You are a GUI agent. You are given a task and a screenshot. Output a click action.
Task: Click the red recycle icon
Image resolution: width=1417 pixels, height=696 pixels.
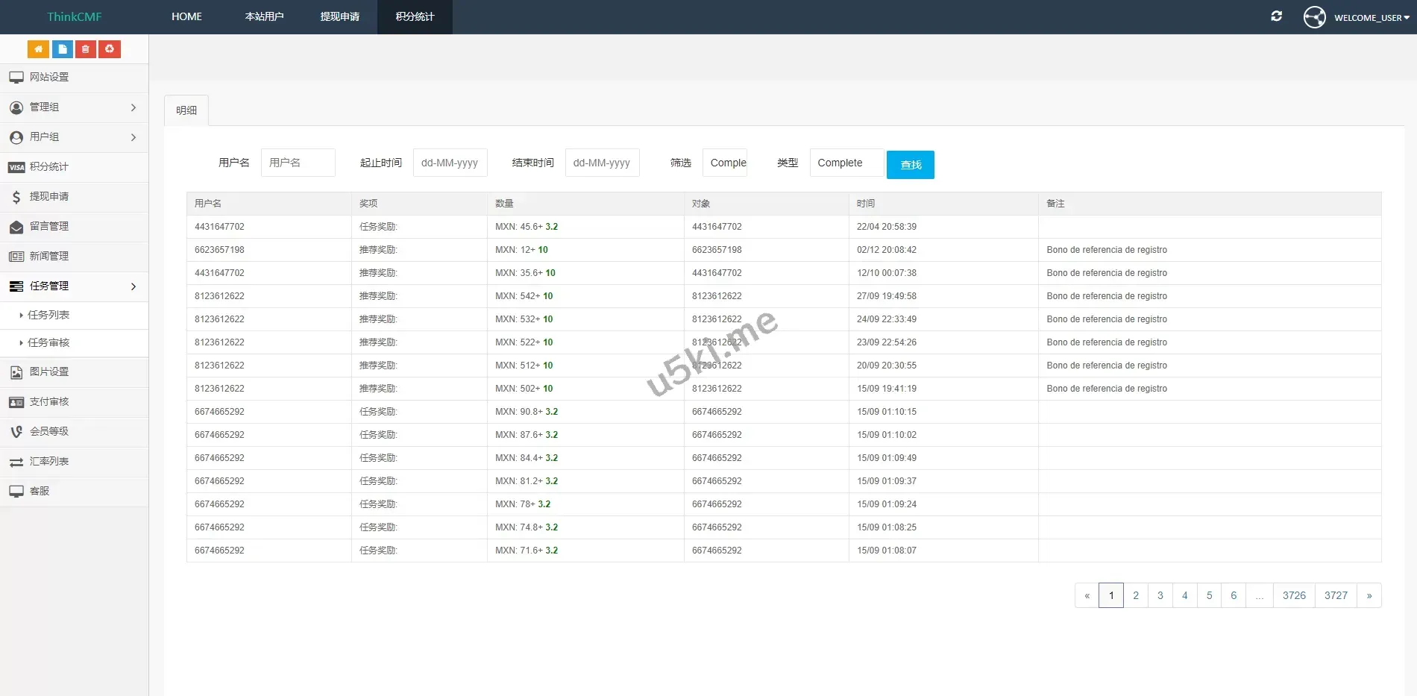click(110, 49)
